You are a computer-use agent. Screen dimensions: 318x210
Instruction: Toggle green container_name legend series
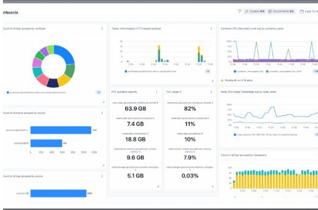[x=284, y=72]
